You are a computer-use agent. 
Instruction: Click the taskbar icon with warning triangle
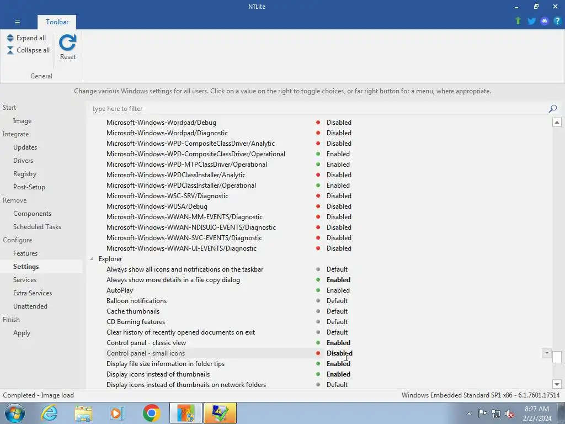tap(220, 413)
